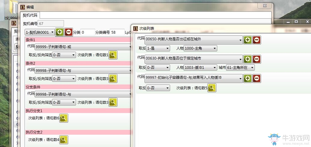311x147 pixels.
Task: Open the 1-契机块0001 dropdown
Action: point(40,32)
